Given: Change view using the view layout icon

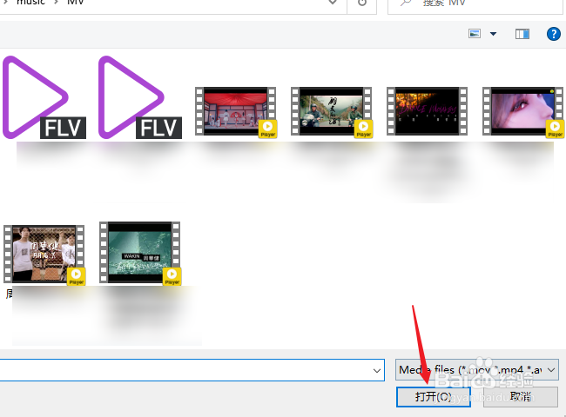Looking at the screenshot, I should pyautogui.click(x=475, y=34).
